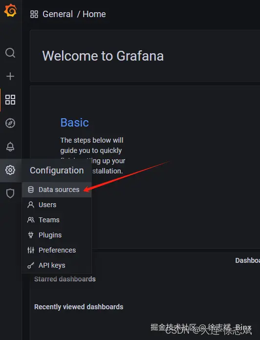
Task: Click the General breadcrumb link
Action: pos(58,14)
